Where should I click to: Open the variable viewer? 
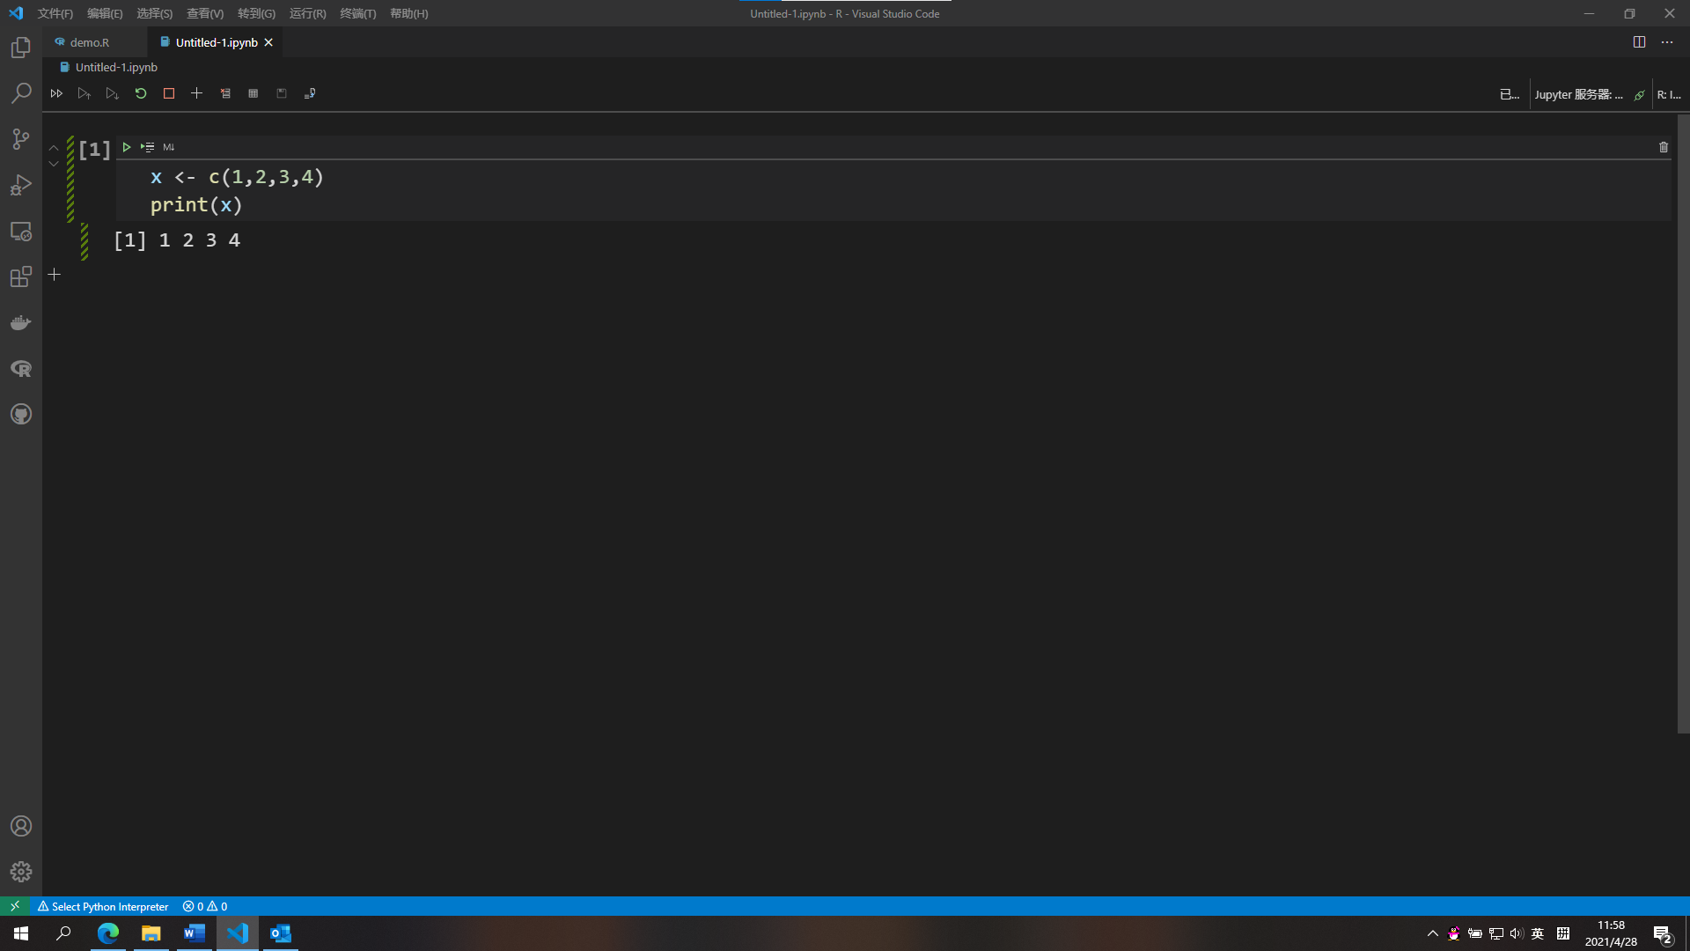tap(253, 93)
